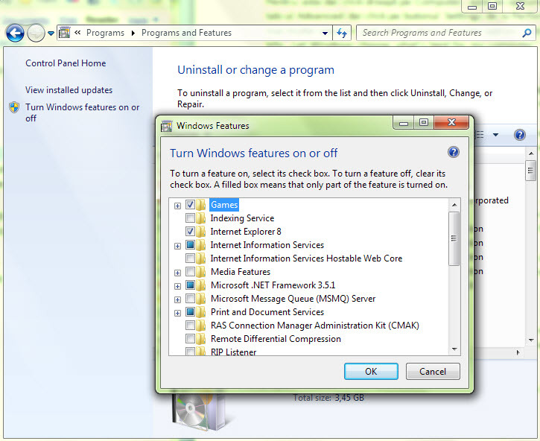Toggle Microsoft .NET Framework 3.5.1 checkbox

(190, 285)
